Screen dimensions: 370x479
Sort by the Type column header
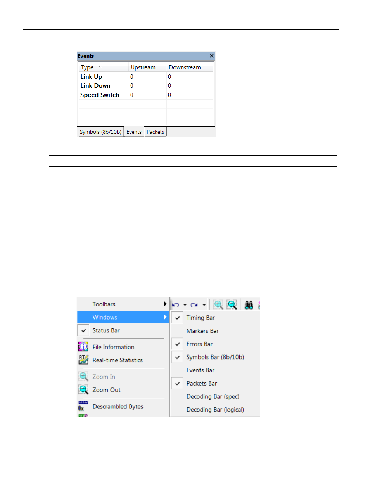pyautogui.click(x=104, y=67)
